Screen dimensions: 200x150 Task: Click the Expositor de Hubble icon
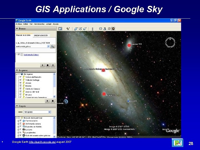pyautogui.click(x=24, y=127)
